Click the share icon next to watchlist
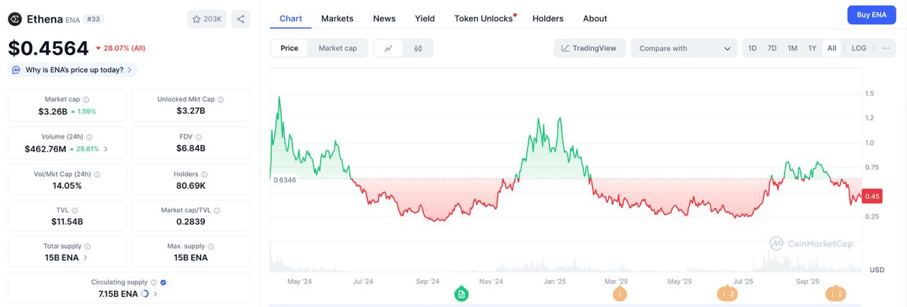Image resolution: width=907 pixels, height=307 pixels. click(240, 19)
